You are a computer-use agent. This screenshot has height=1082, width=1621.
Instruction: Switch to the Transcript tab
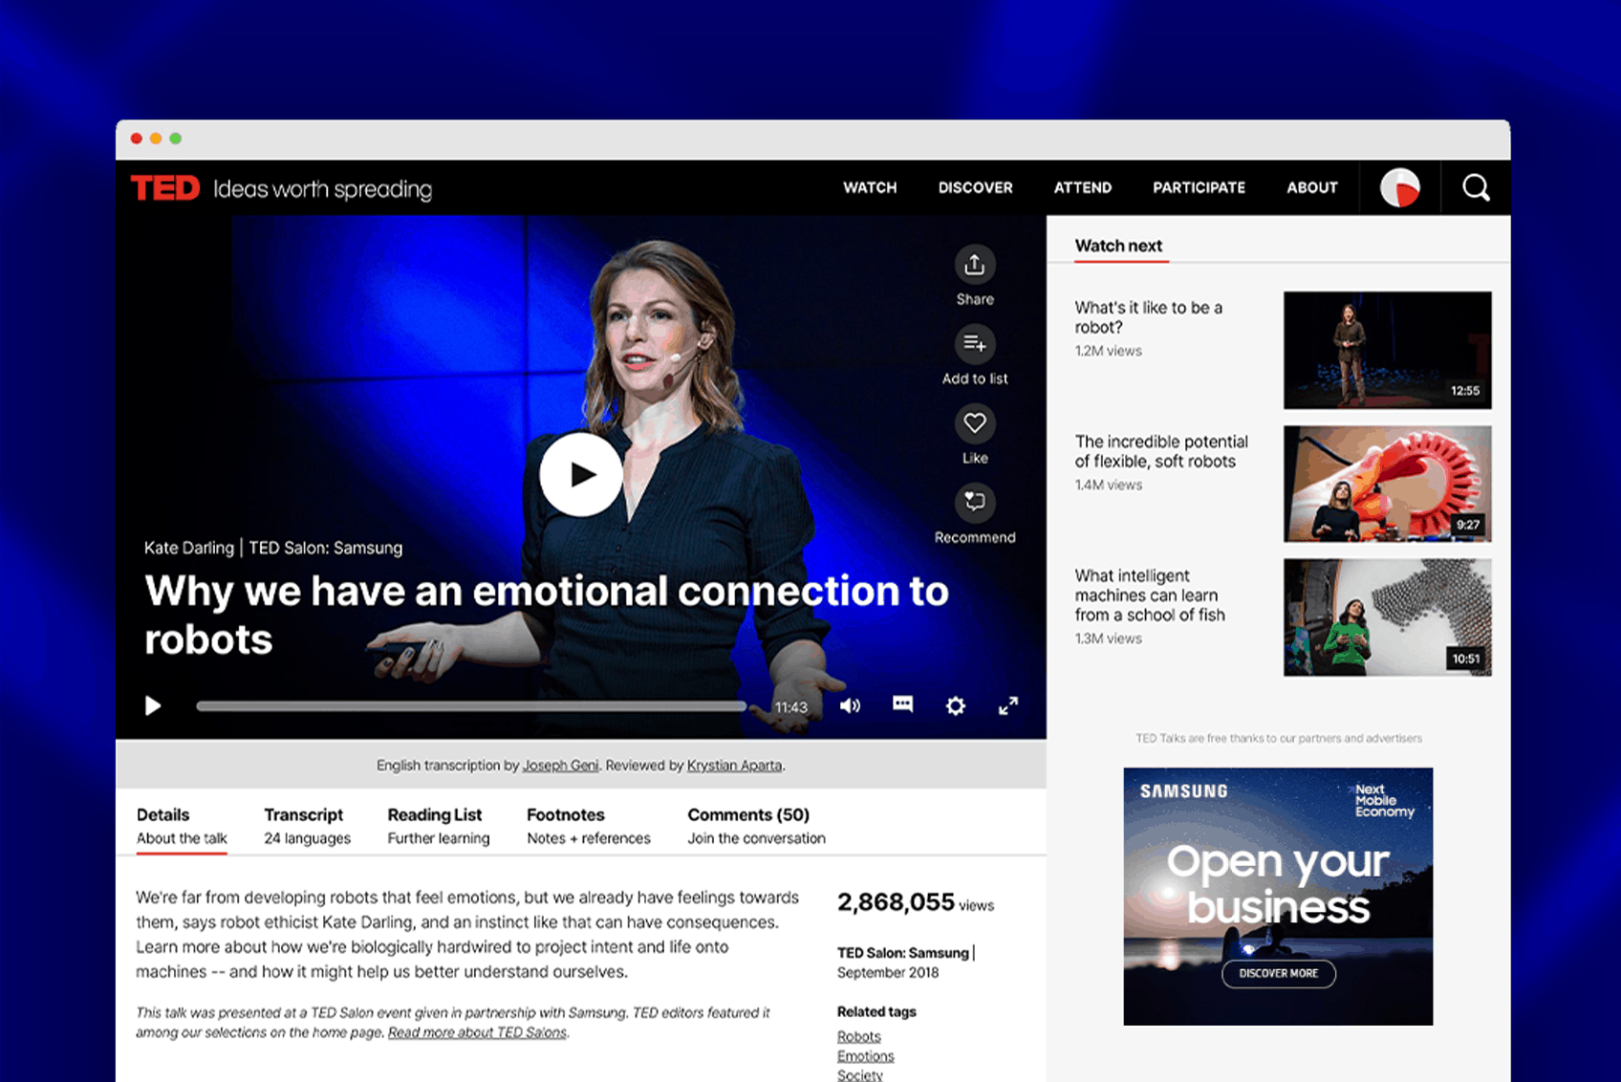[x=307, y=826]
